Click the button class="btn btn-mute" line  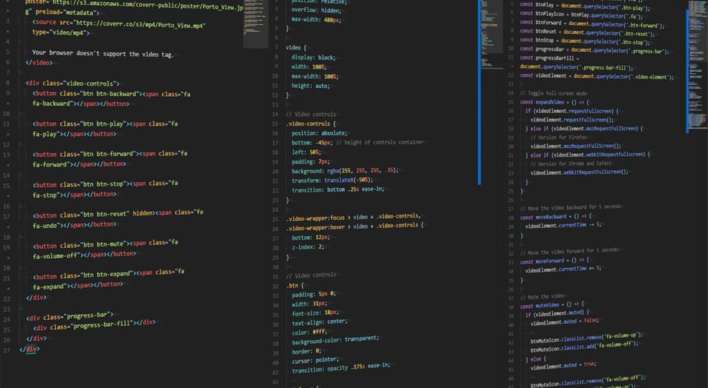[x=105, y=244]
